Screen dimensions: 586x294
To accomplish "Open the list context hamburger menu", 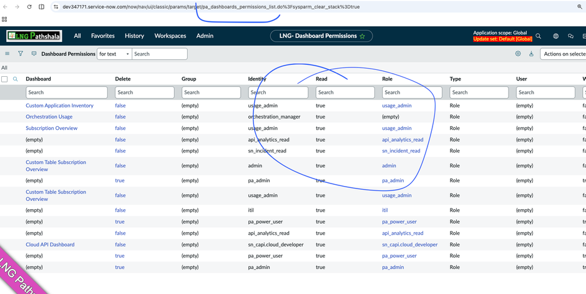I will (7, 54).
